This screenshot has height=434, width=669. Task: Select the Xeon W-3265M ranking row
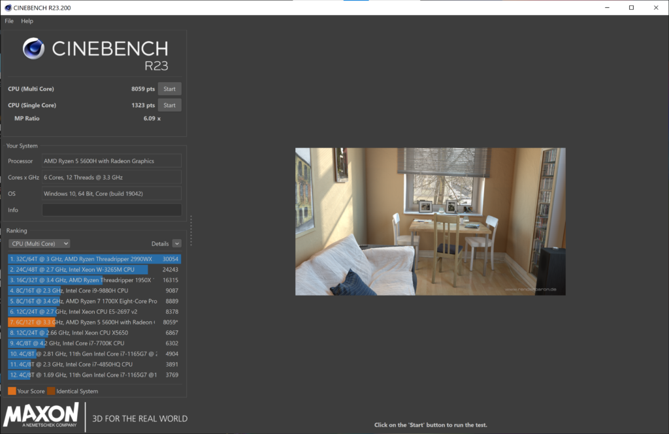click(x=94, y=270)
